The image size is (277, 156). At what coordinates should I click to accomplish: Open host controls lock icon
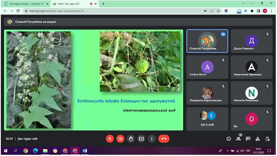pos(267,139)
